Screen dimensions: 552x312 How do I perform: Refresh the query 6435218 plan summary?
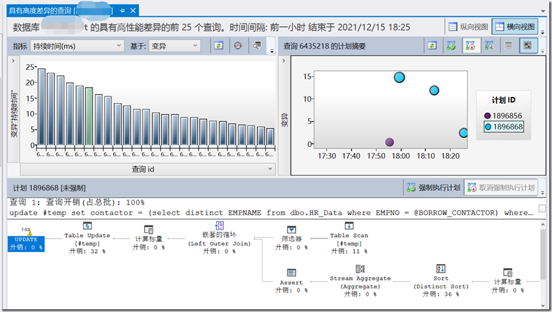(433, 46)
